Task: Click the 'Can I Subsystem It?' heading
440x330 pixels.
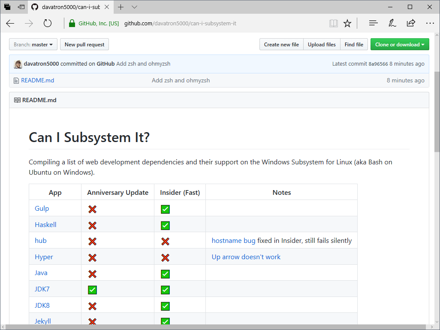Action: tap(89, 137)
